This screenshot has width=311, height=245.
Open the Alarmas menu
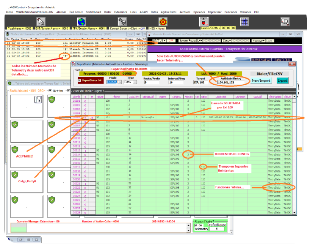(61, 12)
